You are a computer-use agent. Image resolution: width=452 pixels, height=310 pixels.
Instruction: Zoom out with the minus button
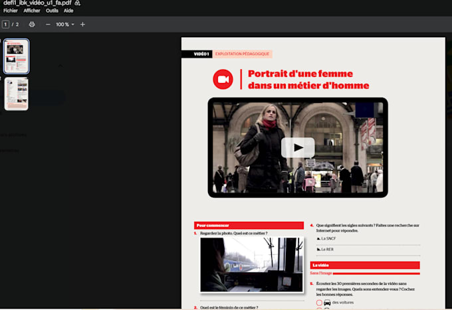[x=48, y=25]
